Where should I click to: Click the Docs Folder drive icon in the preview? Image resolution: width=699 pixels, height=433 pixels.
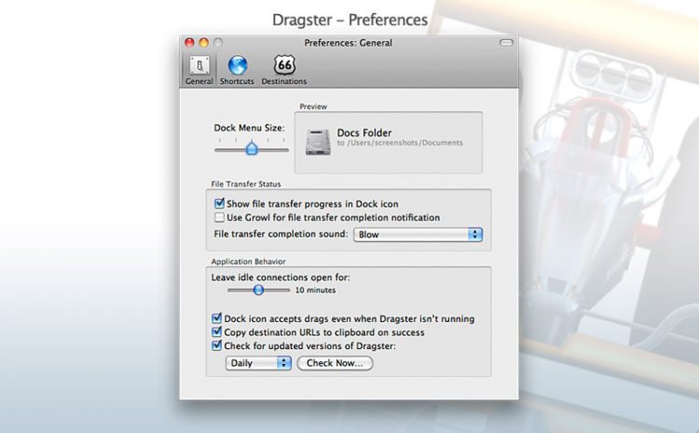(x=318, y=142)
